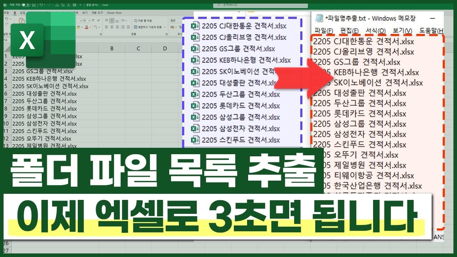The width and height of the screenshot is (457, 257).
Task: Select column B header in Excel
Action: 112,48
